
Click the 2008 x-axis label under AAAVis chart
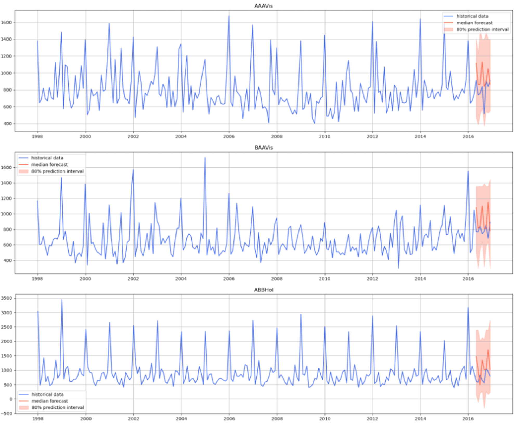click(x=277, y=137)
